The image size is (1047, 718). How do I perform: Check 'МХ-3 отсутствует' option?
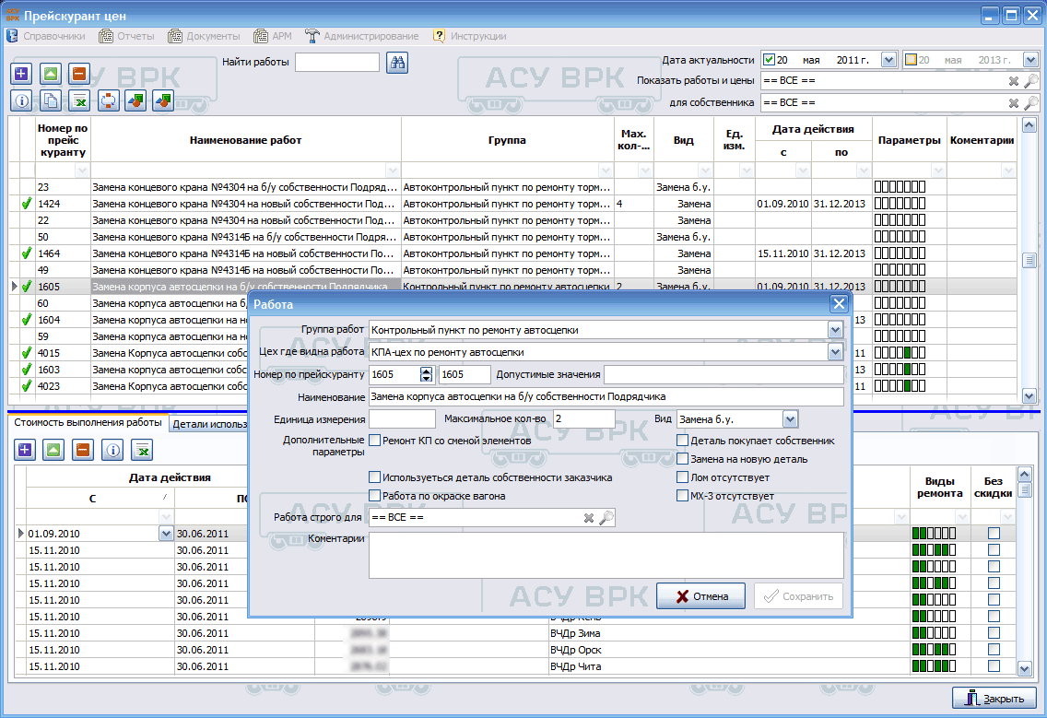click(682, 496)
